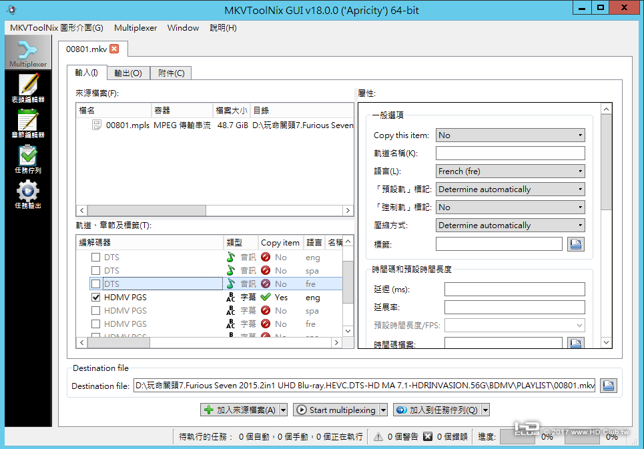The height and width of the screenshot is (449, 644).
Task: Click the red No icon on HDMV PGS fre row
Action: pos(266,324)
